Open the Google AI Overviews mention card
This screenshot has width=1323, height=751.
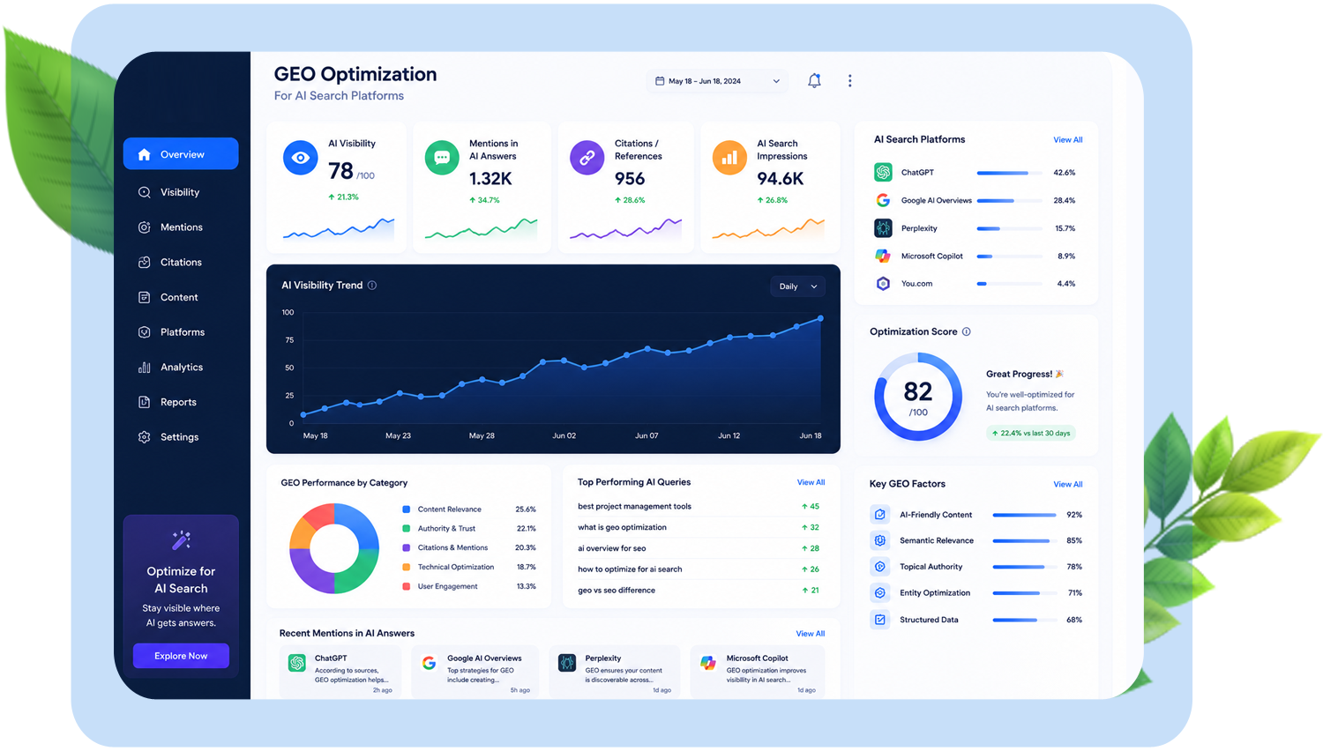(x=475, y=673)
